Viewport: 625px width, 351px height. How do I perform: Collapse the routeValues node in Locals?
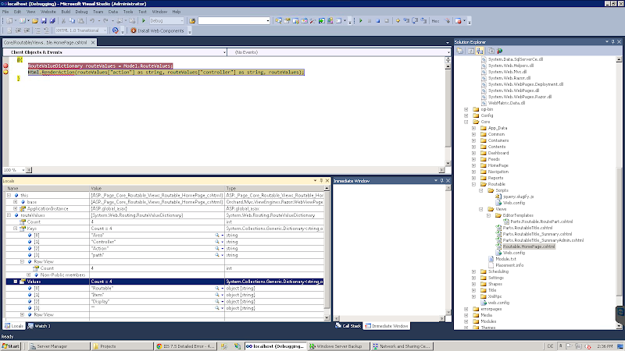[x=9, y=215]
